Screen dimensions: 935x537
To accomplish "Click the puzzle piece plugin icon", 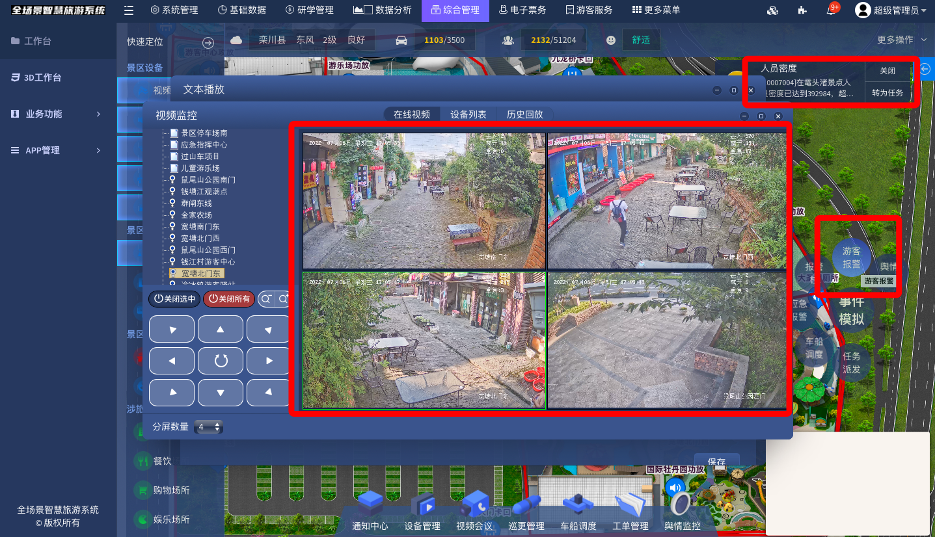I will pos(802,10).
